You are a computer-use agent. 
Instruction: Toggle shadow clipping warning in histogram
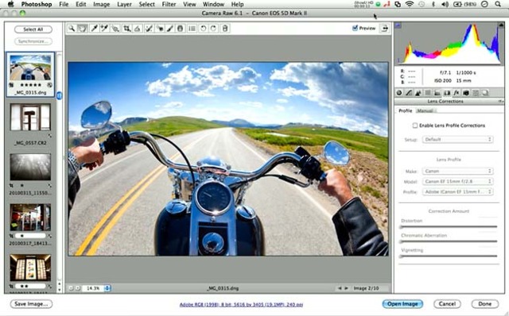(398, 25)
